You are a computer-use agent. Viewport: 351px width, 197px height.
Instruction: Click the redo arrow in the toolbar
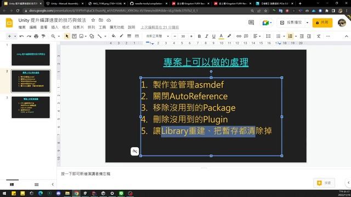tap(29, 36)
